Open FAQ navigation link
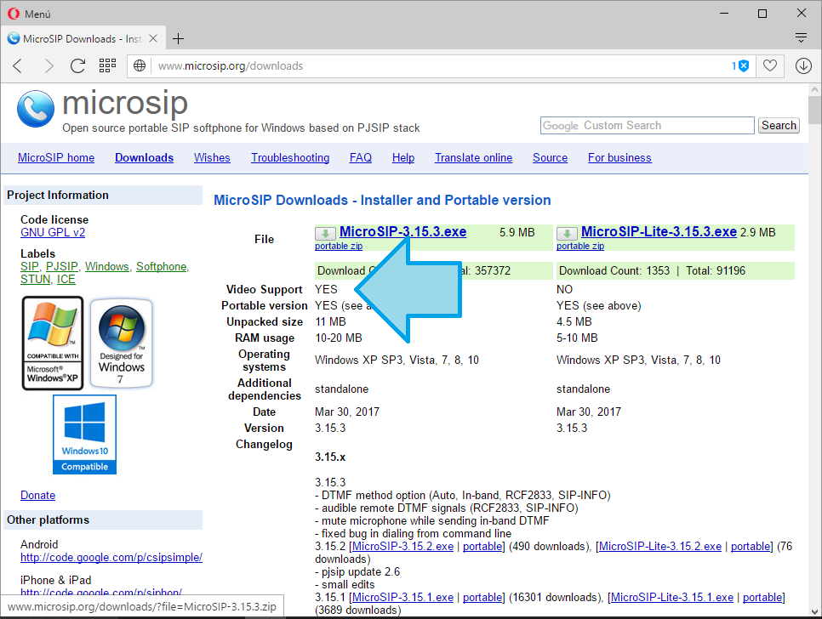822x619 pixels. (361, 157)
